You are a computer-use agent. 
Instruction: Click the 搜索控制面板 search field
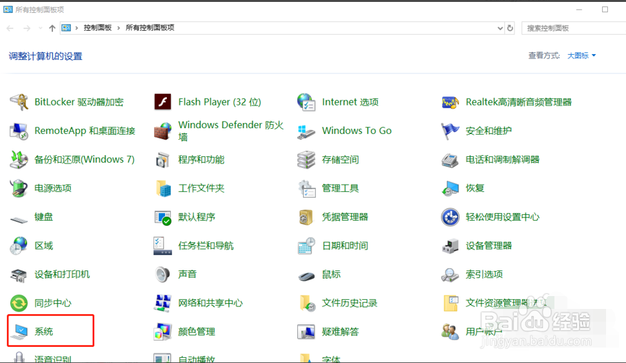[x=574, y=28]
